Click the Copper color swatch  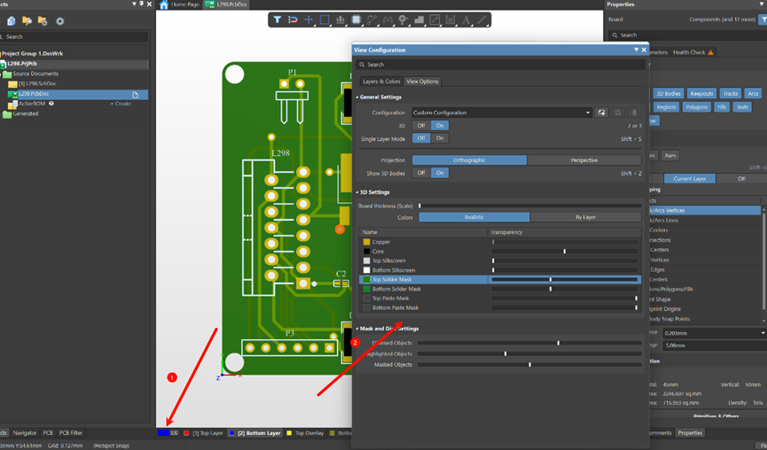(x=366, y=243)
